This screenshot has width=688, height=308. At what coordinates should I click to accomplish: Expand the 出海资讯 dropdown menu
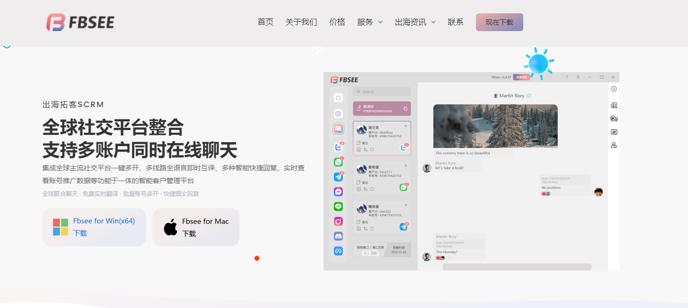point(415,22)
